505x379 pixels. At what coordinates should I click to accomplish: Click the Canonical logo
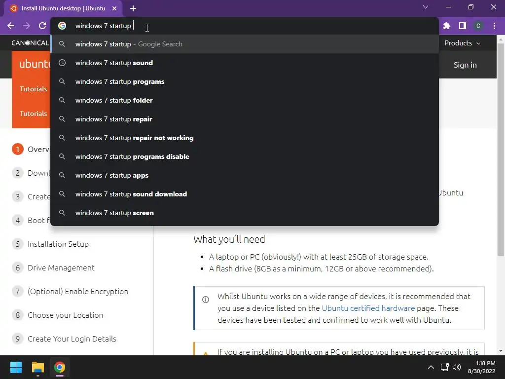30,43
